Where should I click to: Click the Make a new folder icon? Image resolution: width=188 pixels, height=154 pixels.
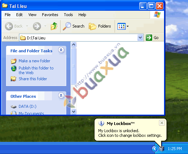point(14,61)
